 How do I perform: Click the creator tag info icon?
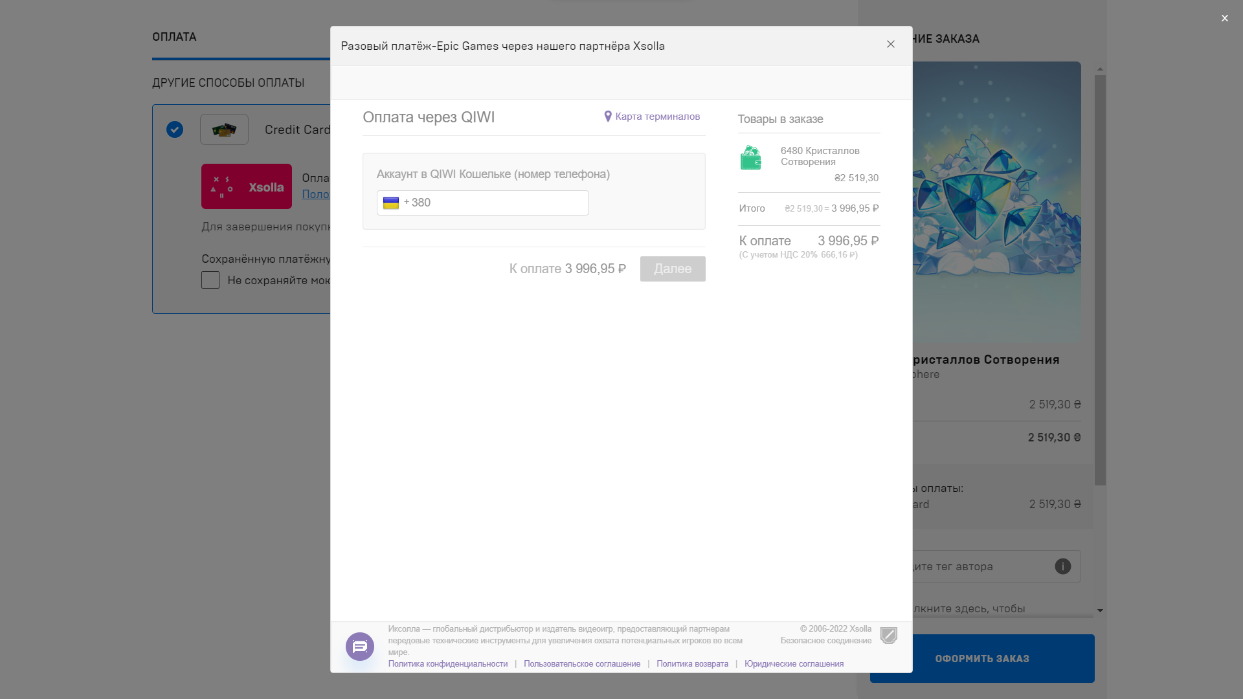click(x=1063, y=566)
